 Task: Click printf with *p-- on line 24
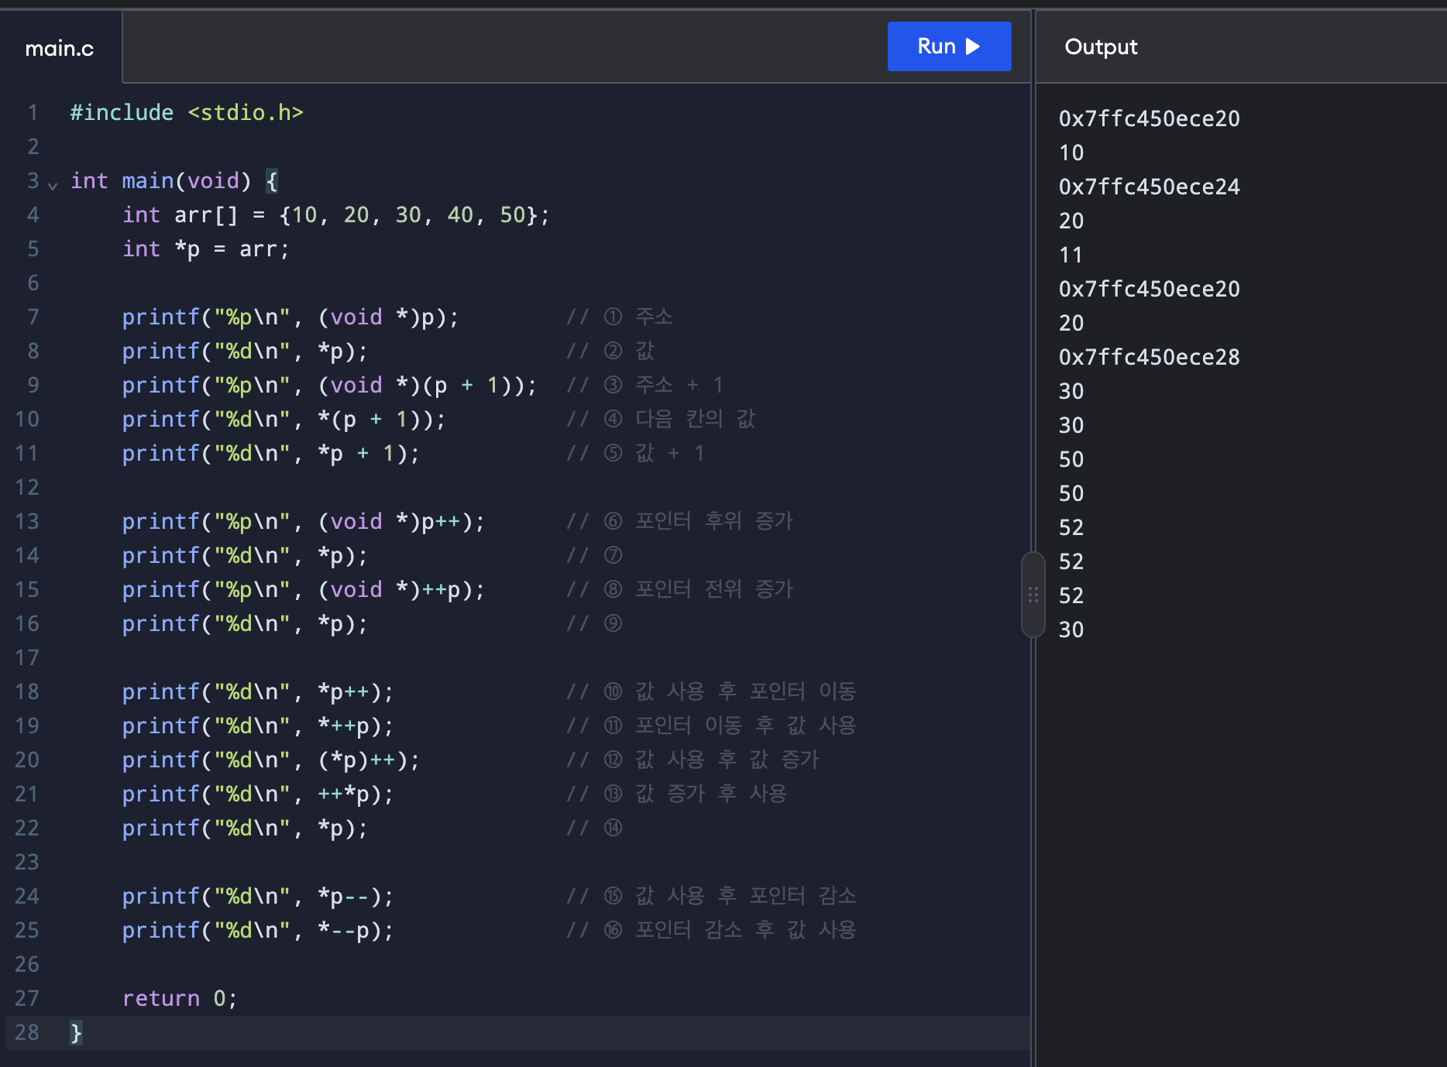coord(258,897)
